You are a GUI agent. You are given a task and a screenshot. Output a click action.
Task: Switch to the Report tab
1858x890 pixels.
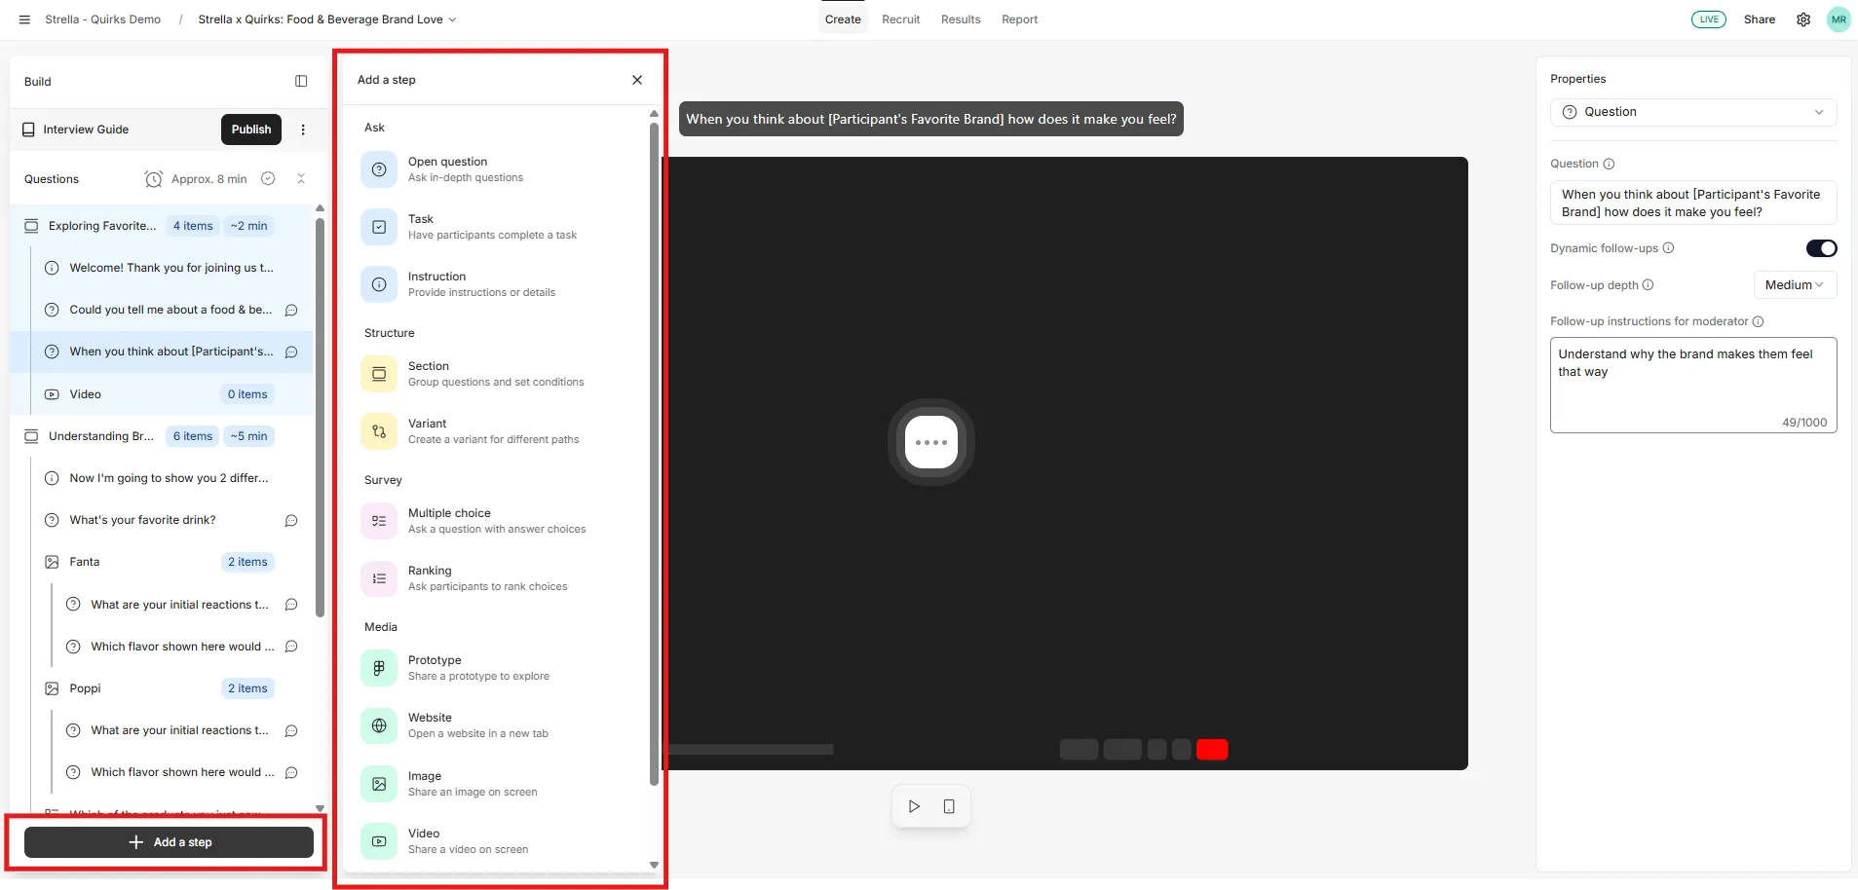tap(1020, 19)
